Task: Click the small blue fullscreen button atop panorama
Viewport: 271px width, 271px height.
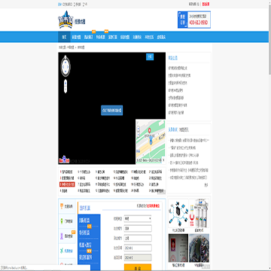Action: pyautogui.click(x=150, y=57)
